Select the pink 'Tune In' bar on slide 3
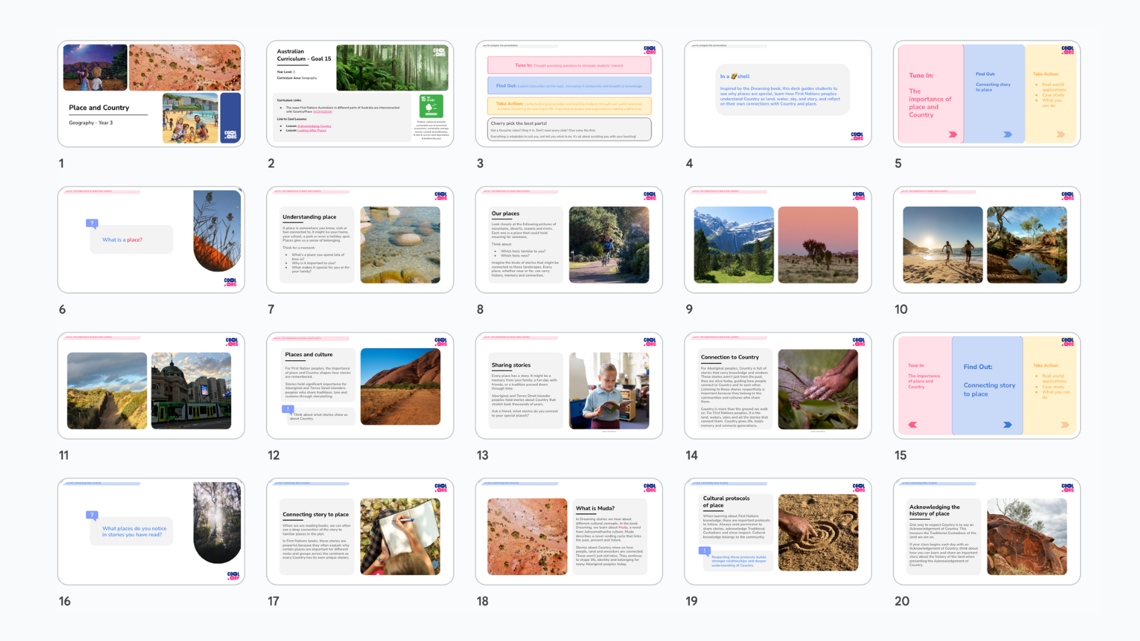This screenshot has width=1140, height=641. pyautogui.click(x=569, y=65)
